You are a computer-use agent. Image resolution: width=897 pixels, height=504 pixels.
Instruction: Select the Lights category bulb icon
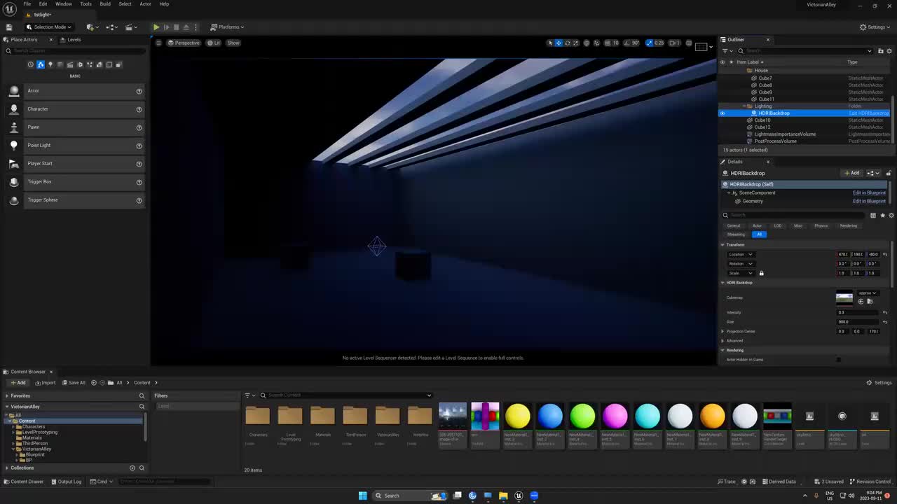click(50, 64)
